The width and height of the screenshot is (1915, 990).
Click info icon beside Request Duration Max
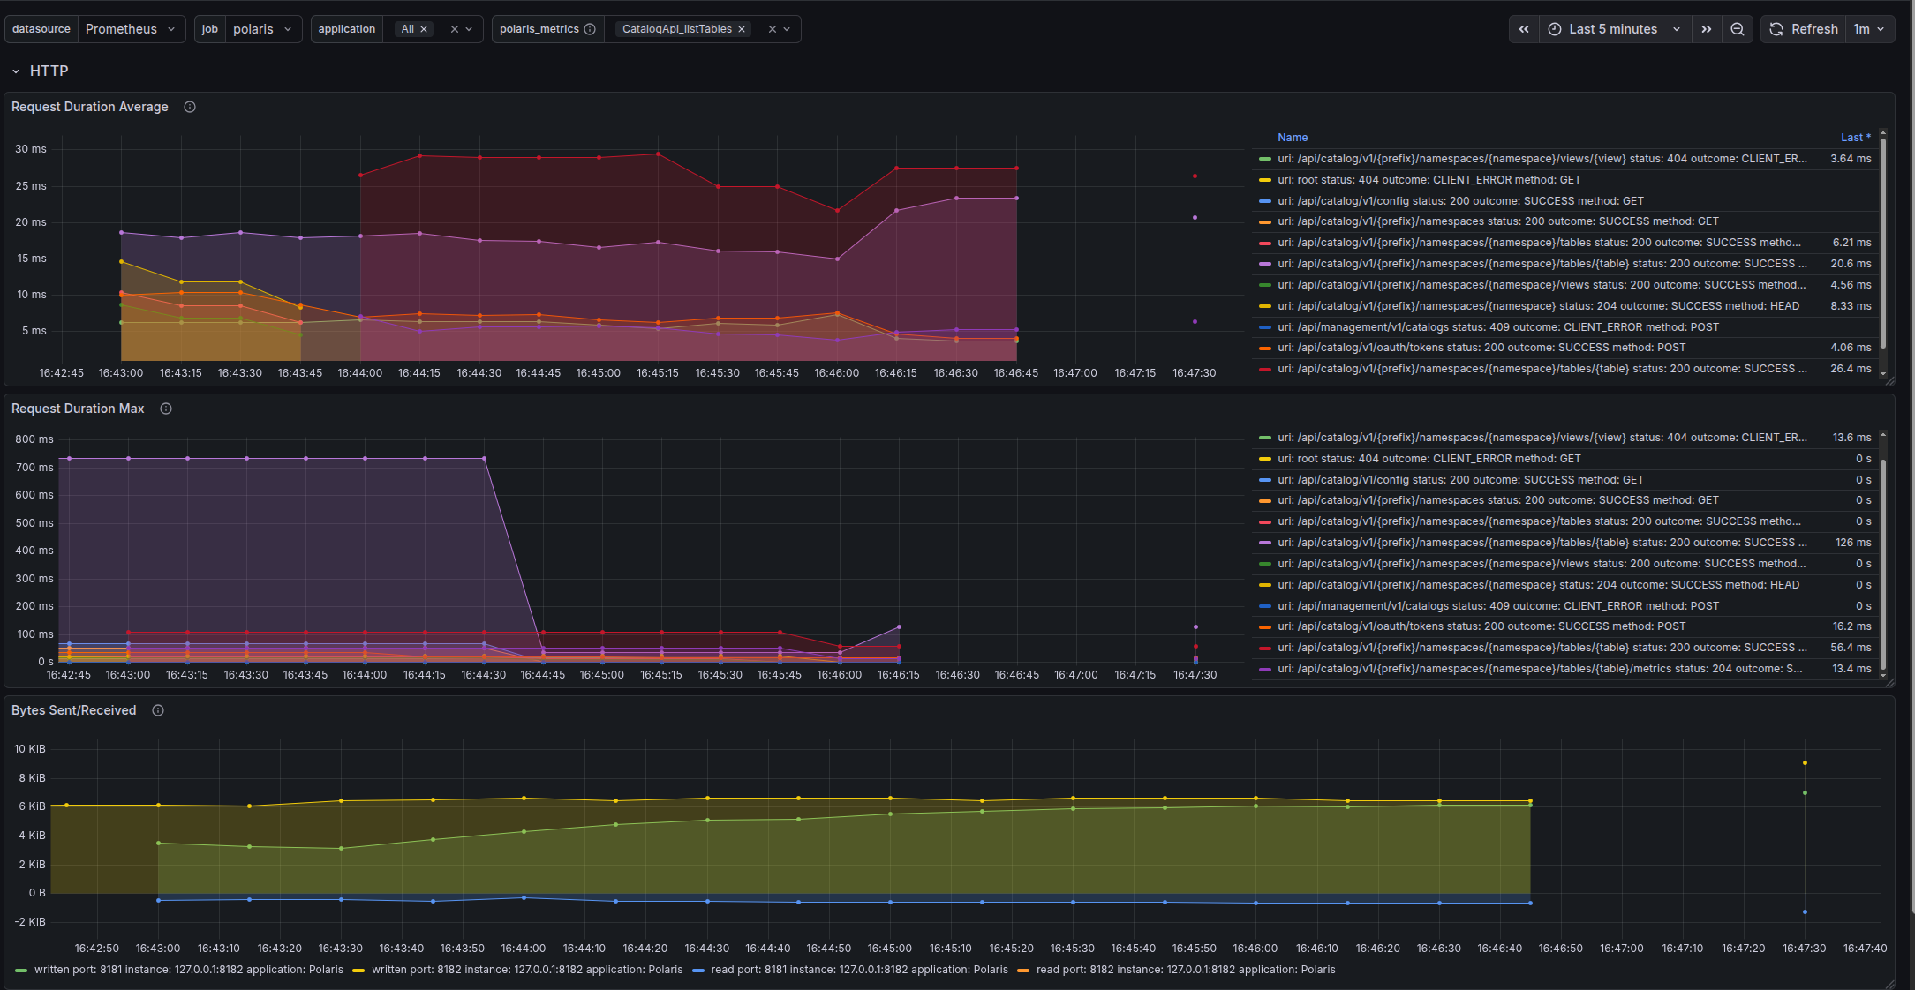click(166, 409)
